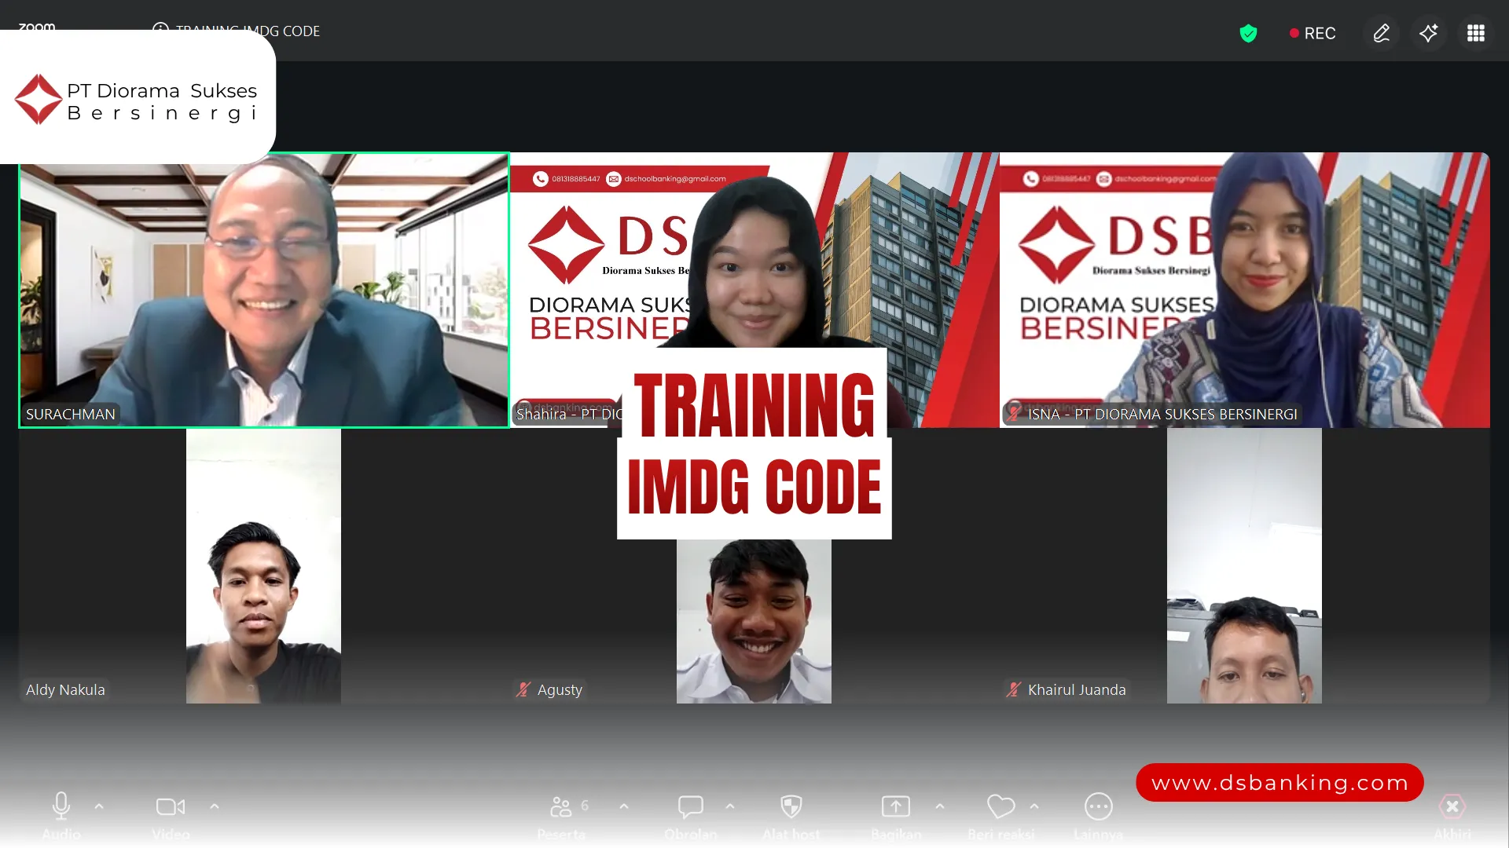Open the AI Companion sparkle icon
This screenshot has width=1509, height=848.
1428,33
